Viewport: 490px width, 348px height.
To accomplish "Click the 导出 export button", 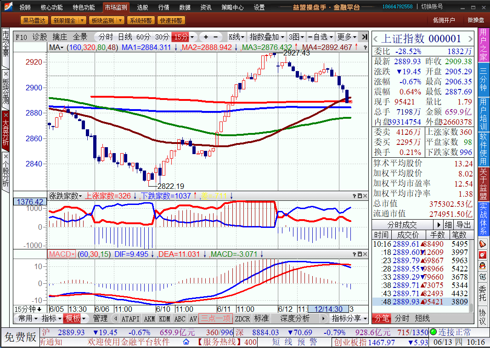I will pyautogui.click(x=464, y=225).
